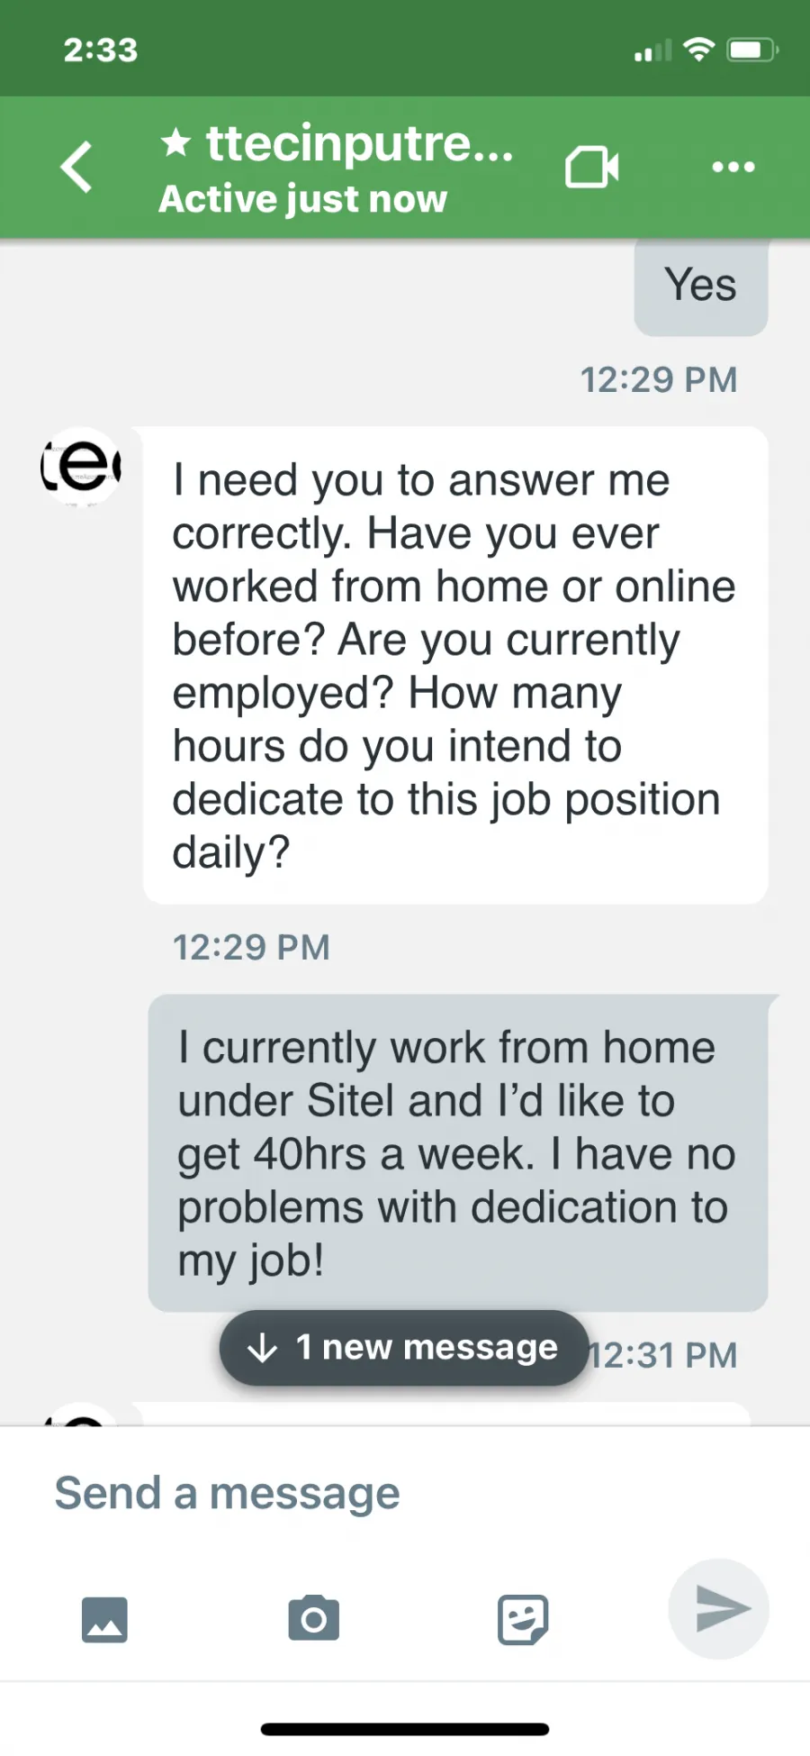This screenshot has width=810, height=1756.
Task: Tap the sender's profile avatar
Action: (x=81, y=467)
